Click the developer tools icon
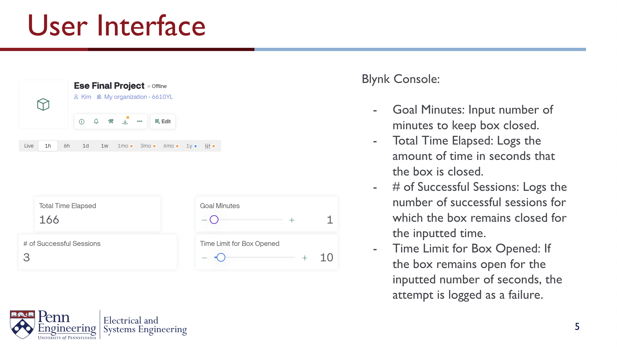This screenshot has width=617, height=347. pyautogui.click(x=111, y=121)
